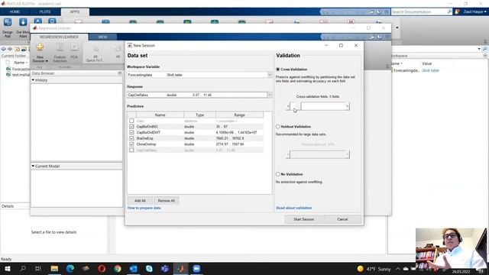
Task: Click the PCA icon in toolstrip
Action: pyautogui.click(x=74, y=47)
